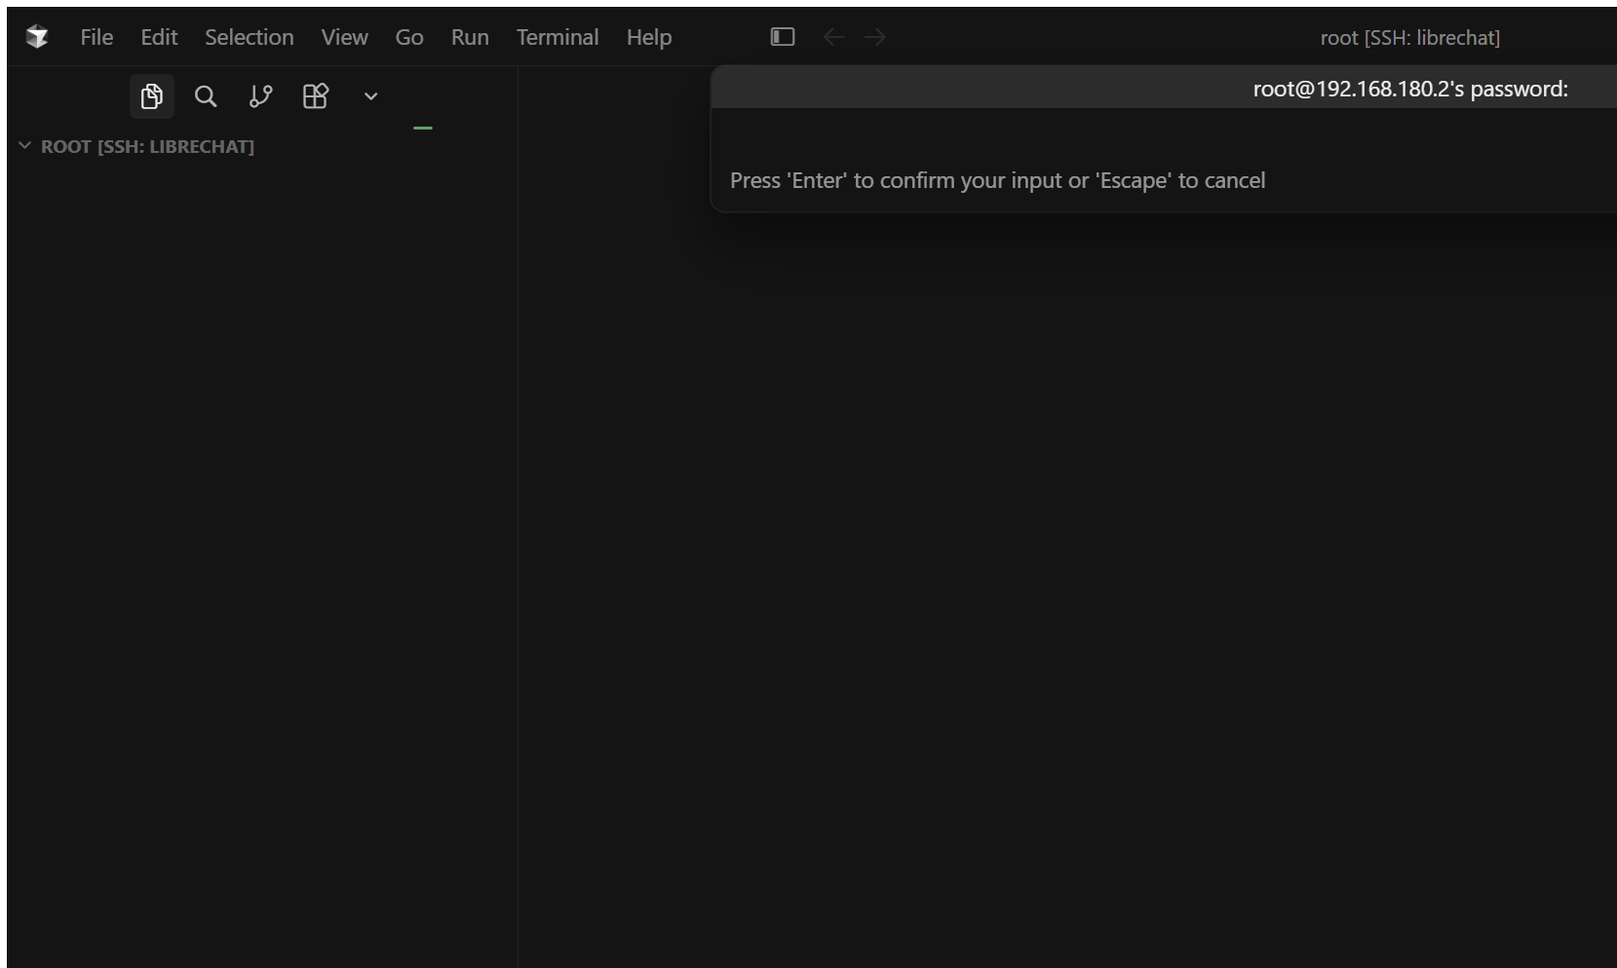Open the Extensions view icon
The width and height of the screenshot is (1617, 968).
pos(316,96)
